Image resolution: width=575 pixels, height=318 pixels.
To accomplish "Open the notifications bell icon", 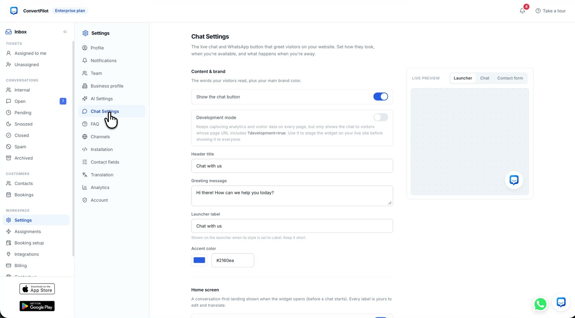I will [x=522, y=11].
